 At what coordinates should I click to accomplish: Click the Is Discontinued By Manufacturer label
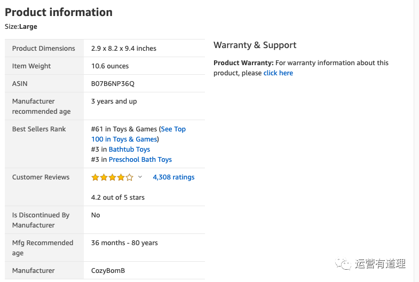(x=41, y=220)
